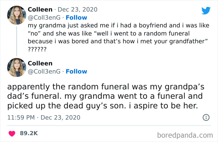Open Colleen's avatar on the first tweet
Screen dimensions: 218x142
17,15
